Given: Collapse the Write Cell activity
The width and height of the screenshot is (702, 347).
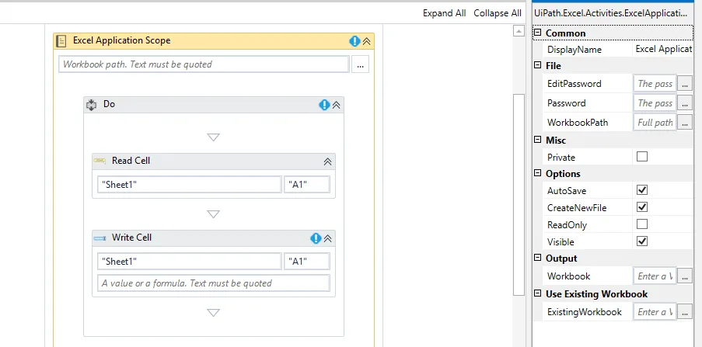Looking at the screenshot, I should [328, 238].
